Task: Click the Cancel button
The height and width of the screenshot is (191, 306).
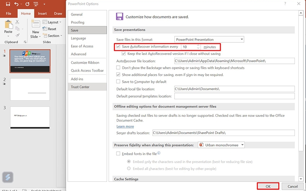Action: click(293, 186)
